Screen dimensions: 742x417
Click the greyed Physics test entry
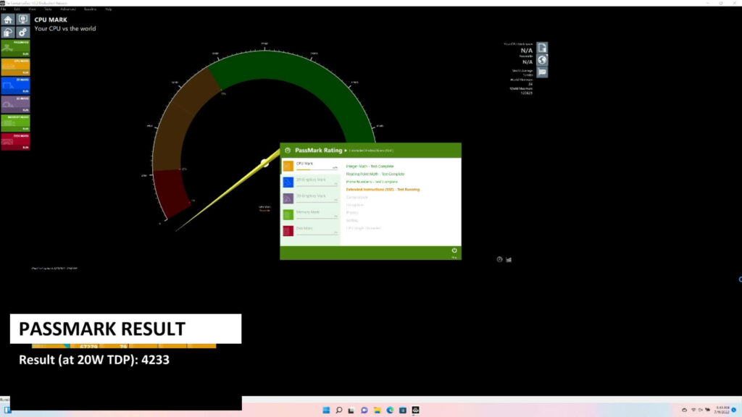pos(352,213)
